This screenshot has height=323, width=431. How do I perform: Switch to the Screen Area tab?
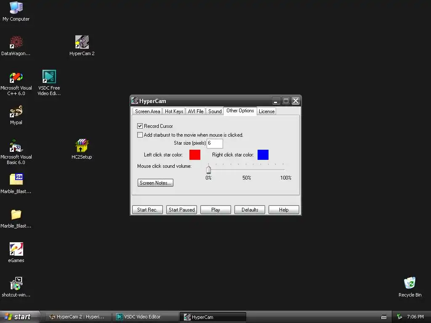(x=147, y=111)
